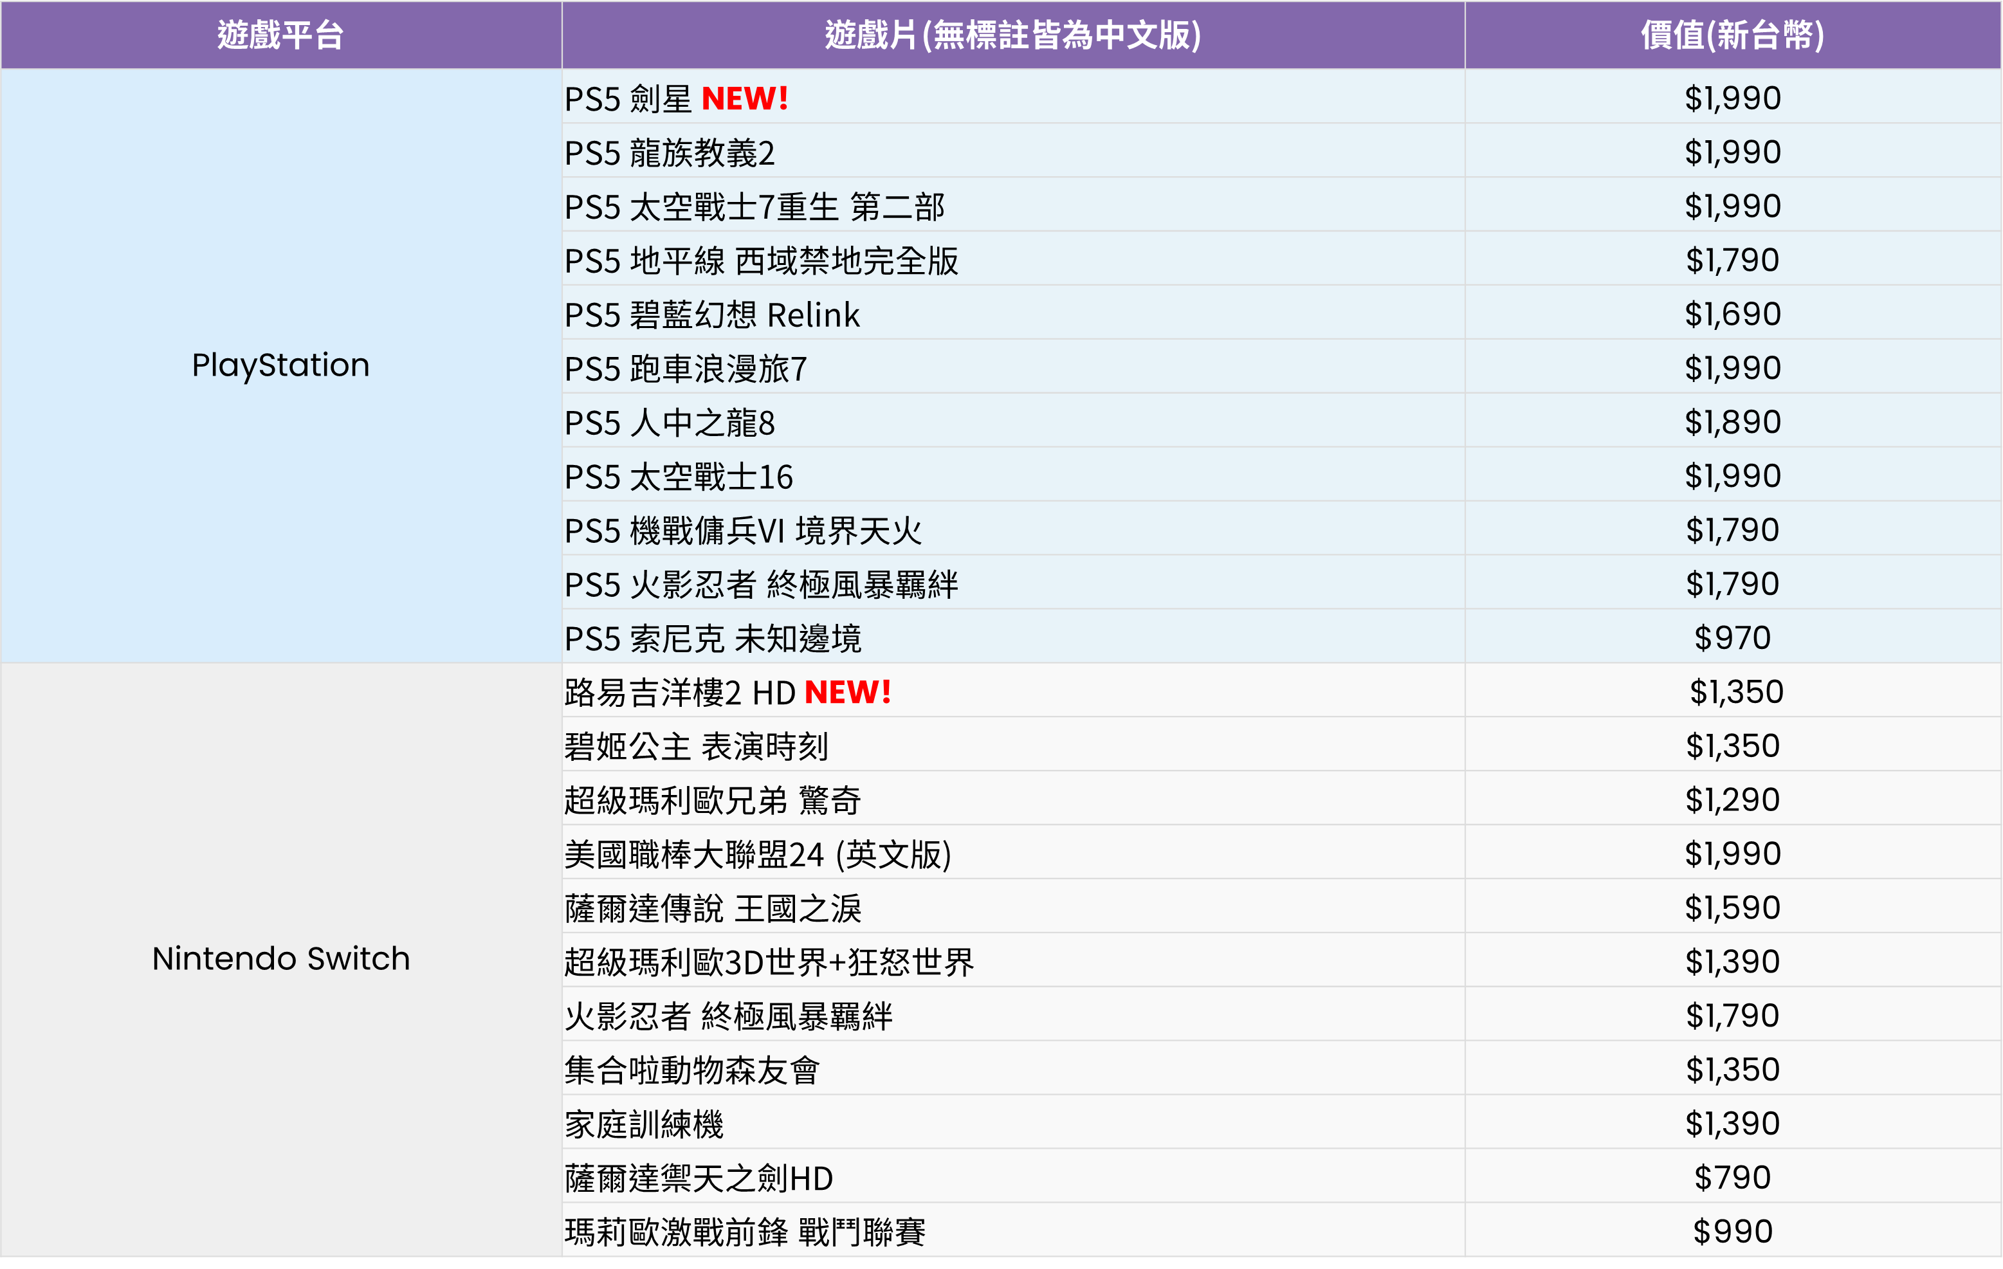Click 超級瑪利歐兄弟 驚奇
2003x1269 pixels.
[712, 801]
